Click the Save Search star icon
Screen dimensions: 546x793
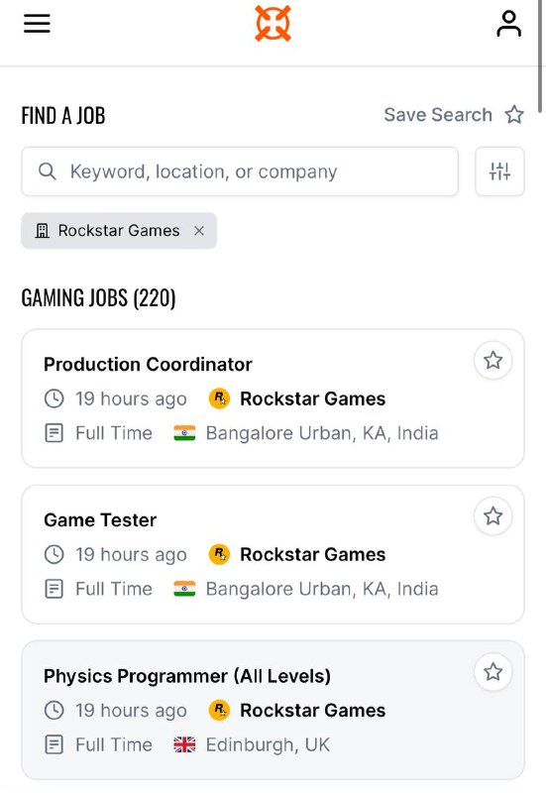click(x=514, y=115)
